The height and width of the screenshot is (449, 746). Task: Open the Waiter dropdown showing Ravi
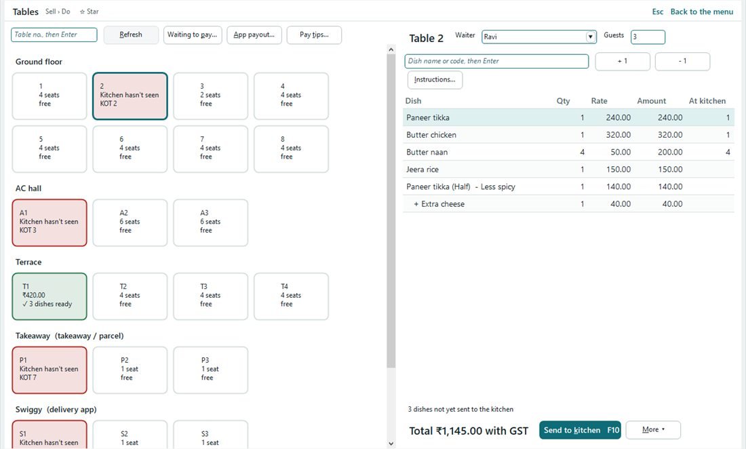[539, 37]
